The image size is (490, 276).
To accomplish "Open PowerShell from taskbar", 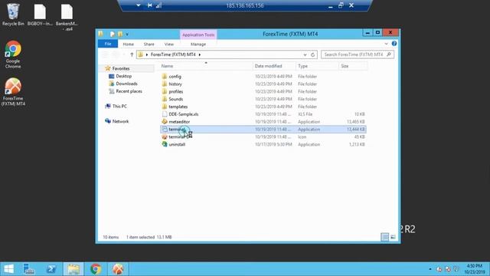I will click(x=51, y=269).
